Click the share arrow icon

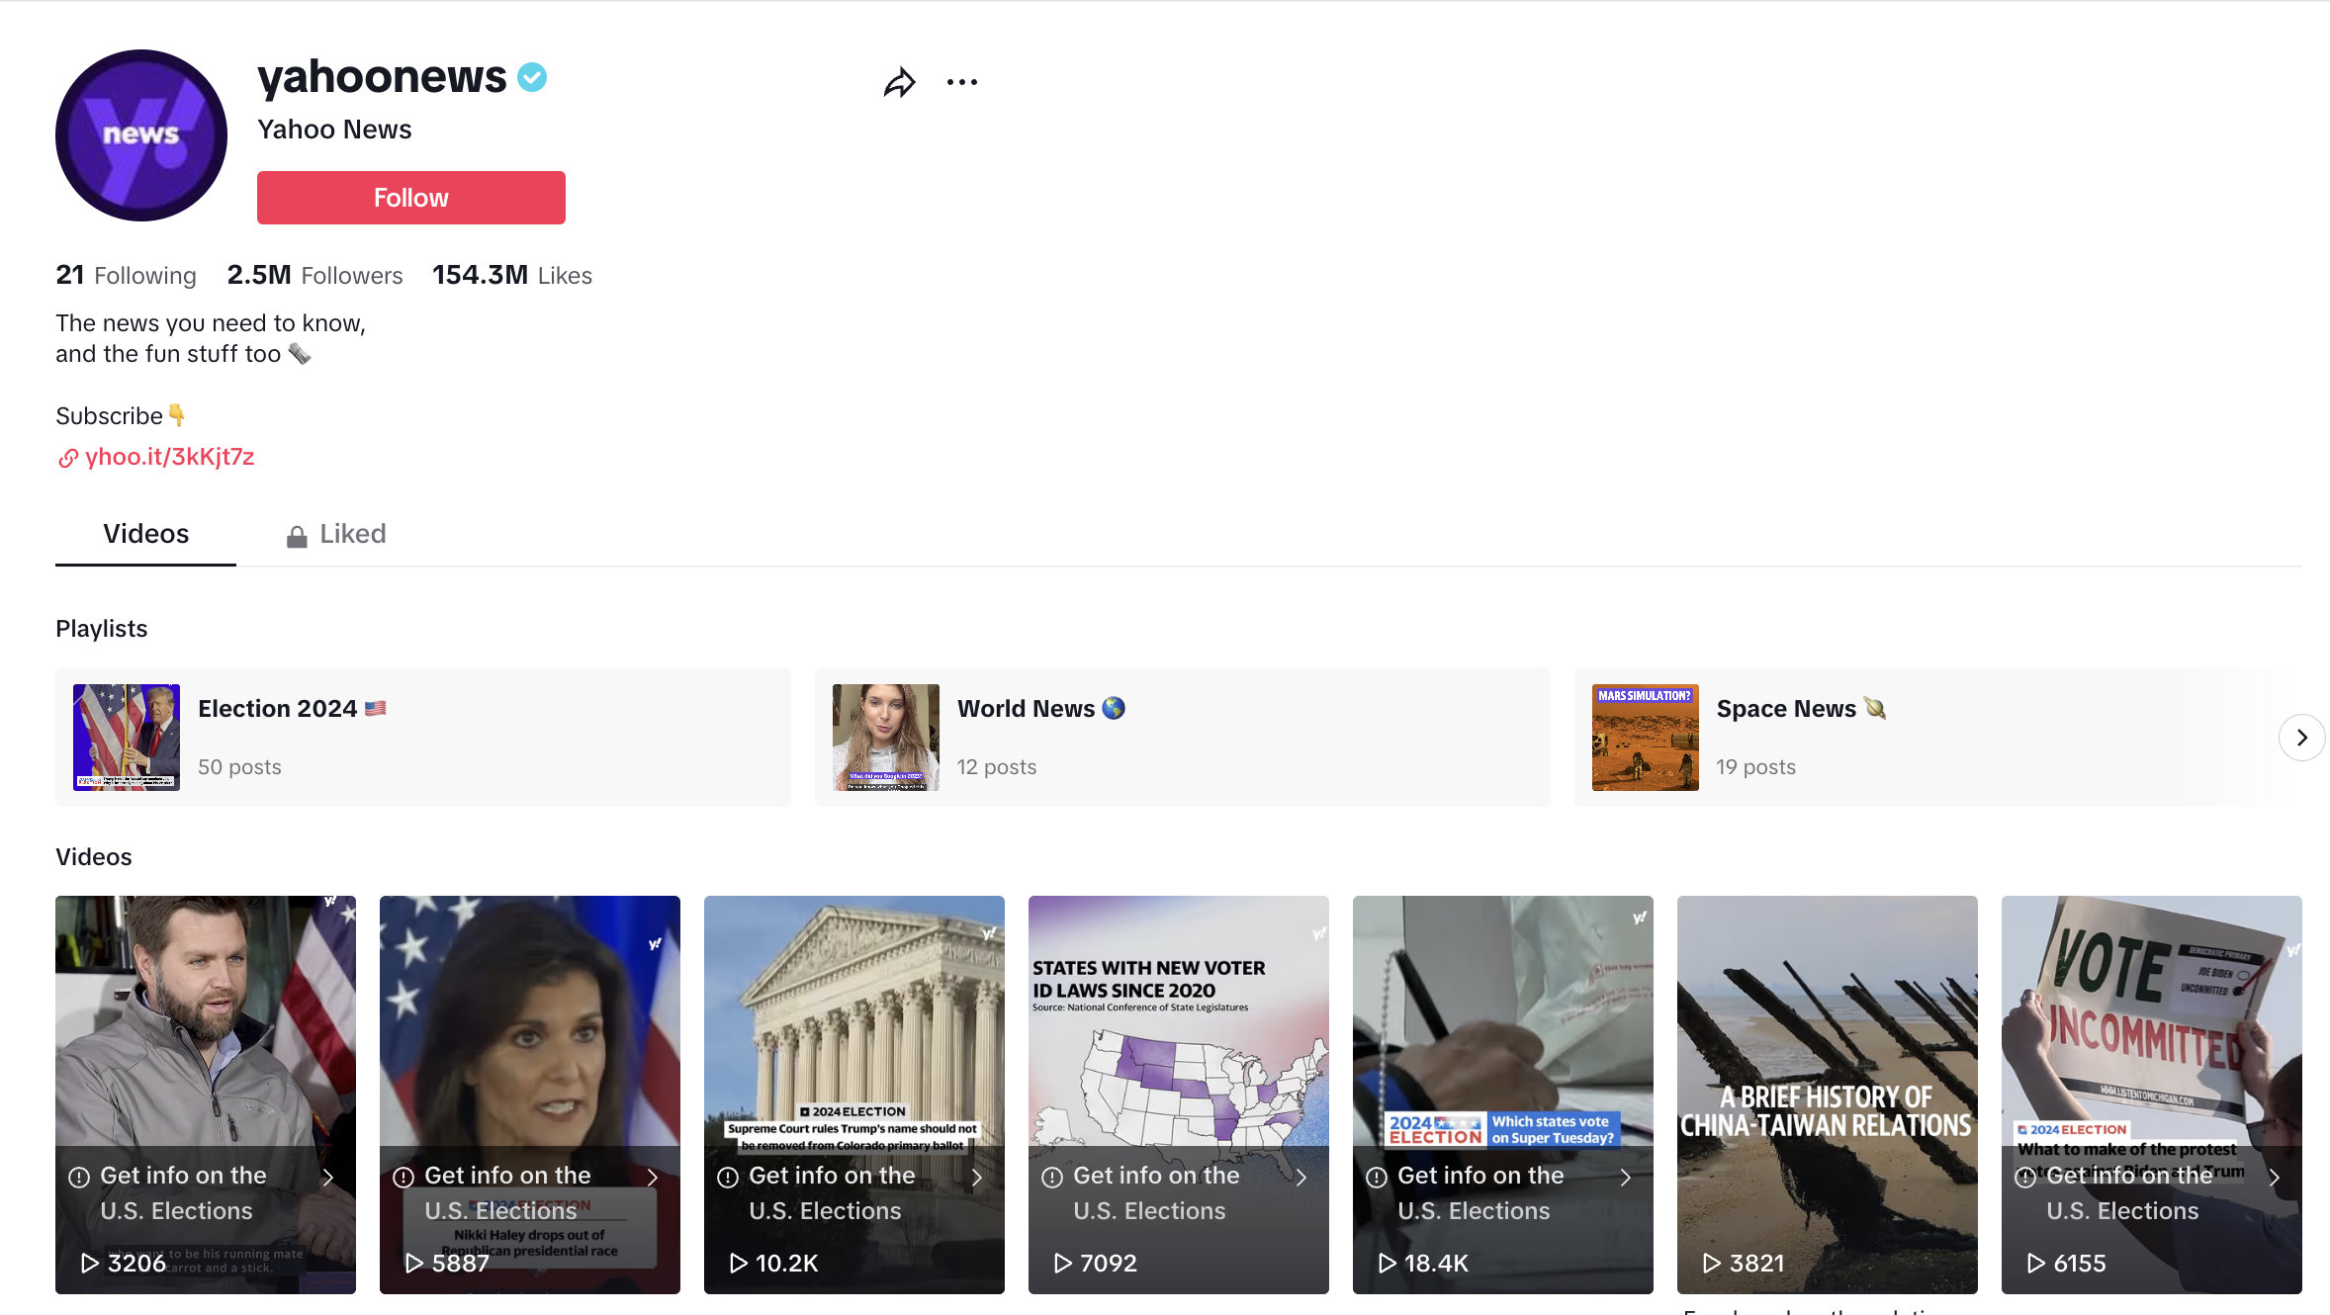(899, 83)
